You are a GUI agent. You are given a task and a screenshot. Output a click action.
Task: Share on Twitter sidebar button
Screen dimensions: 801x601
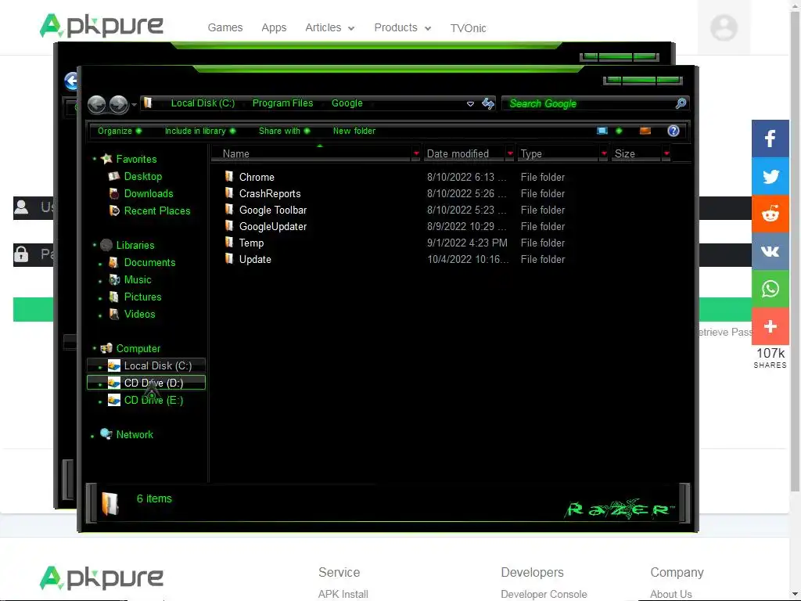(770, 176)
